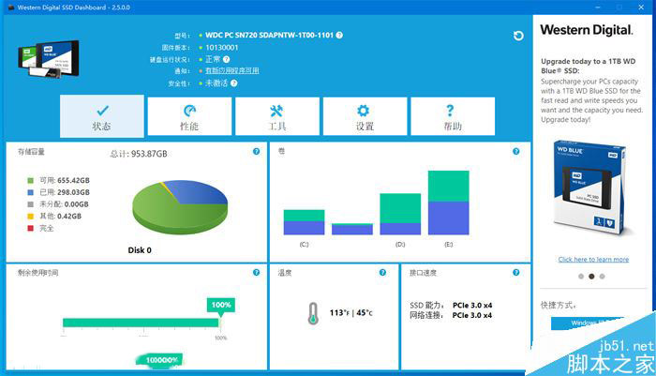The image size is (656, 376).
Task: Open help icon beside model name WDC PC SN720
Action: (x=339, y=36)
